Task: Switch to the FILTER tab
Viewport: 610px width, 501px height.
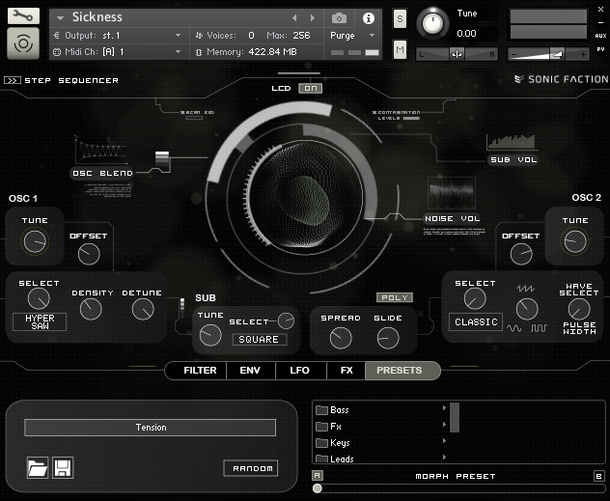Action: (200, 370)
